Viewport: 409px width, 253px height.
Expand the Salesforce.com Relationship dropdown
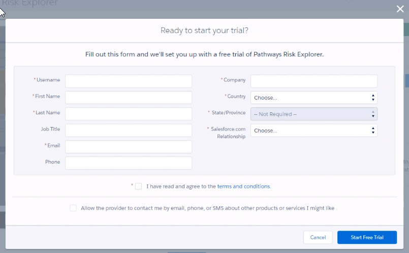(313, 131)
